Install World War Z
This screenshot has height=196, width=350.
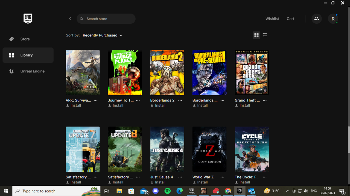pyautogui.click(x=200, y=182)
